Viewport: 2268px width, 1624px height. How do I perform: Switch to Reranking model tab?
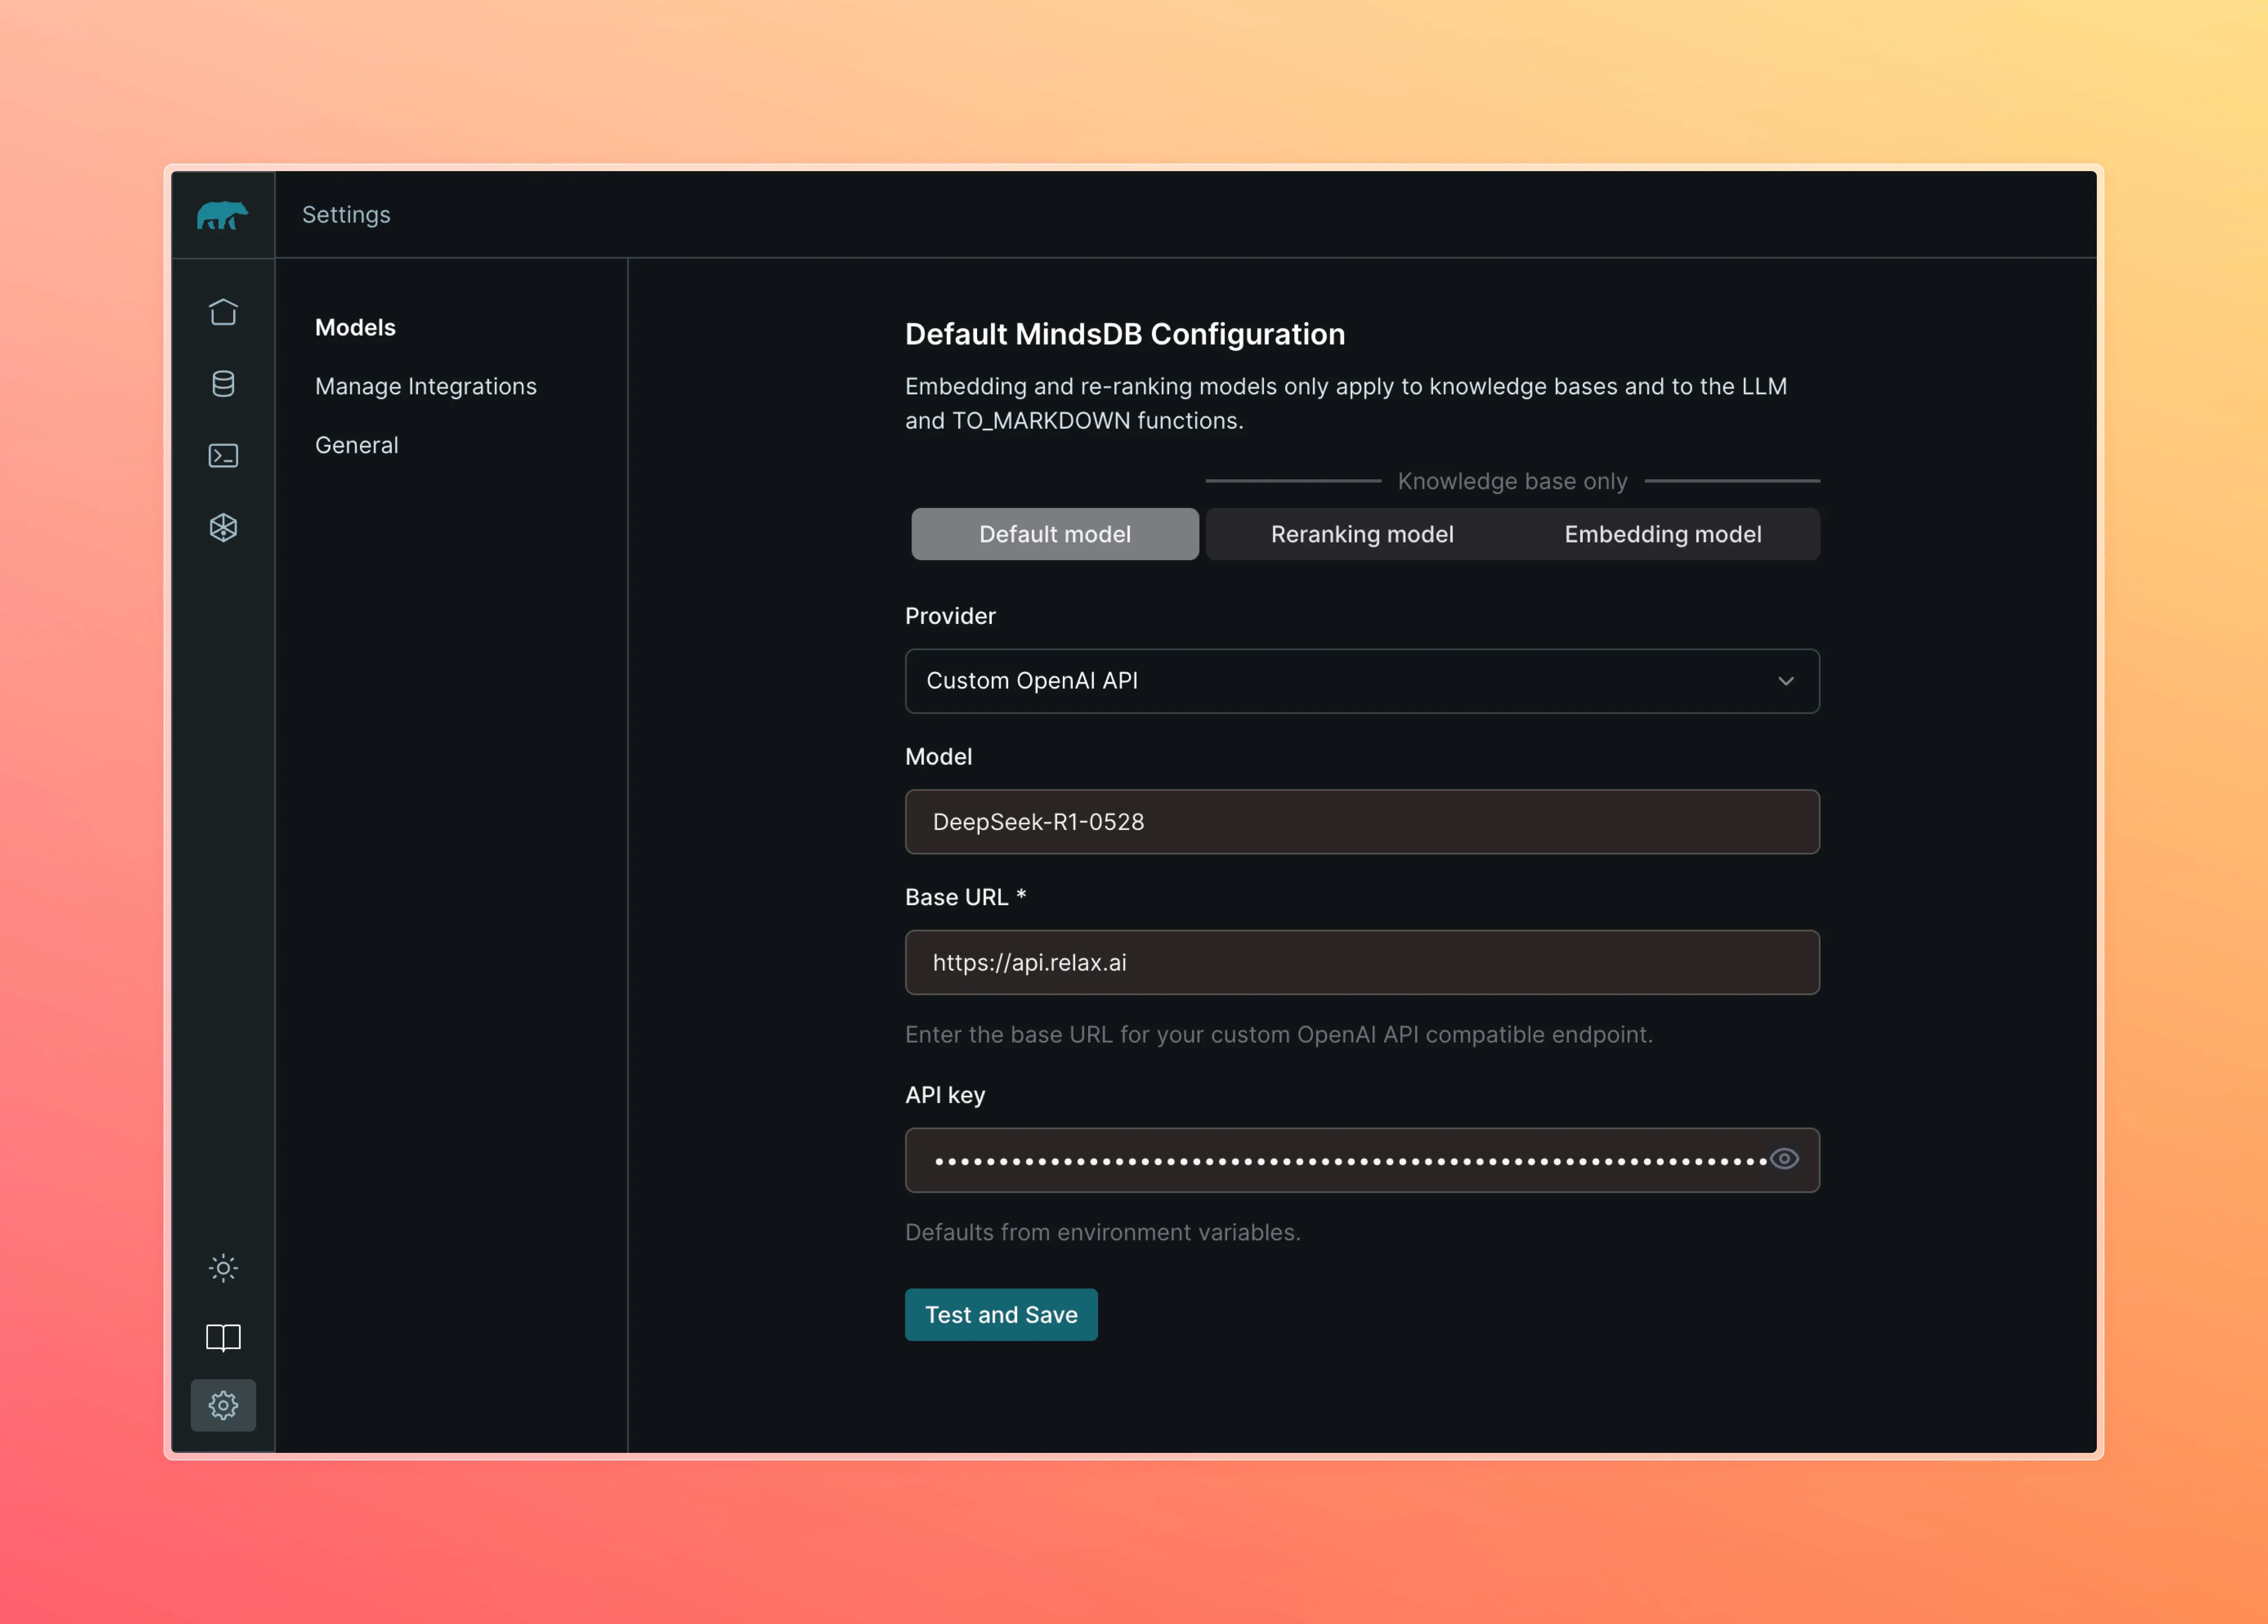pos(1361,534)
